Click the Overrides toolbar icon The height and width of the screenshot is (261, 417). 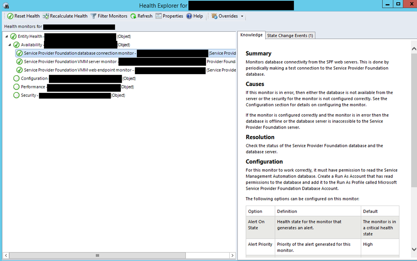[x=214, y=16]
